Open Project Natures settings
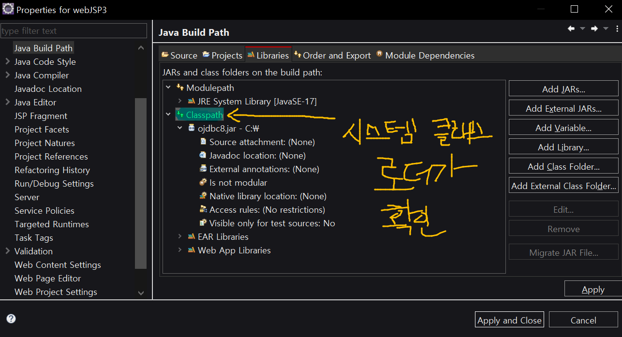The image size is (622, 337). [x=44, y=143]
